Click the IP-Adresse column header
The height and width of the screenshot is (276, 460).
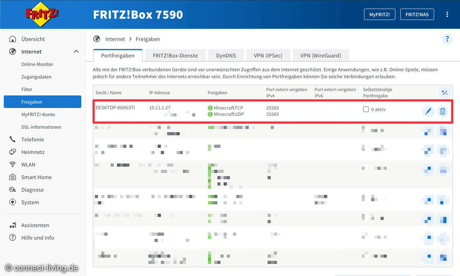tap(159, 92)
